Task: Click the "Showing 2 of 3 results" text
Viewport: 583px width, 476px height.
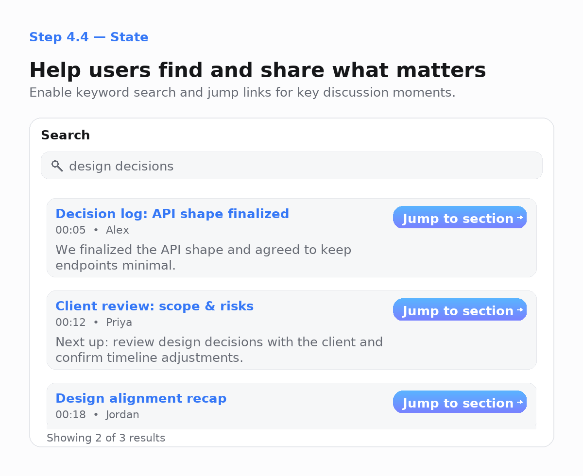Action: click(x=106, y=438)
